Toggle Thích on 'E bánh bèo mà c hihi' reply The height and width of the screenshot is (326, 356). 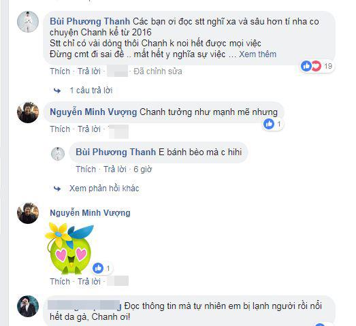[86, 169]
